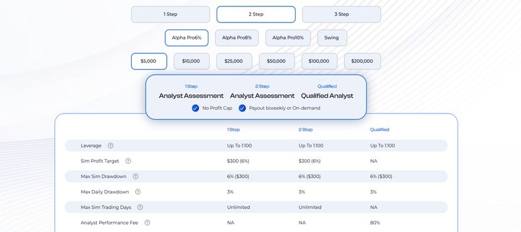This screenshot has width=521, height=232.
Task: Click the Qualified NA trading days value
Action: [x=373, y=207]
